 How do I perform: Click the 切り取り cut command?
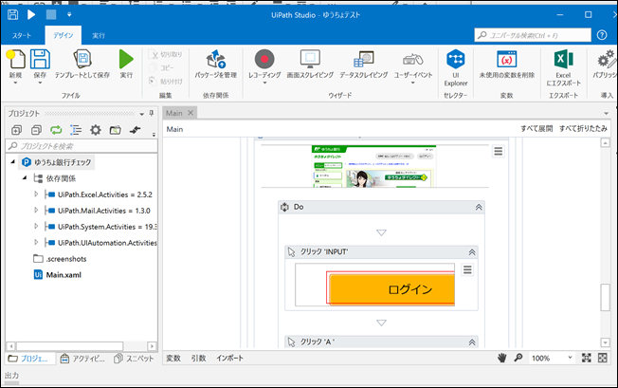166,54
